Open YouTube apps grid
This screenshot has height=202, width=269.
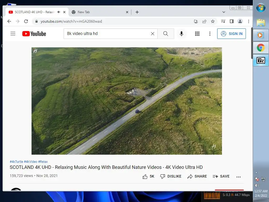point(197,34)
